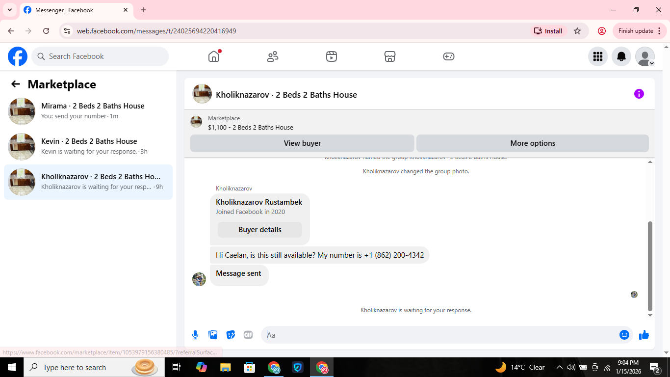670x377 pixels.
Task: Open the Facebook menu grid icon
Action: tap(598, 56)
